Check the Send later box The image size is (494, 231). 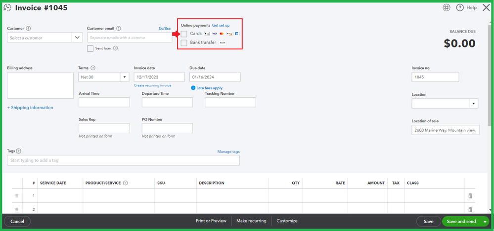point(90,48)
